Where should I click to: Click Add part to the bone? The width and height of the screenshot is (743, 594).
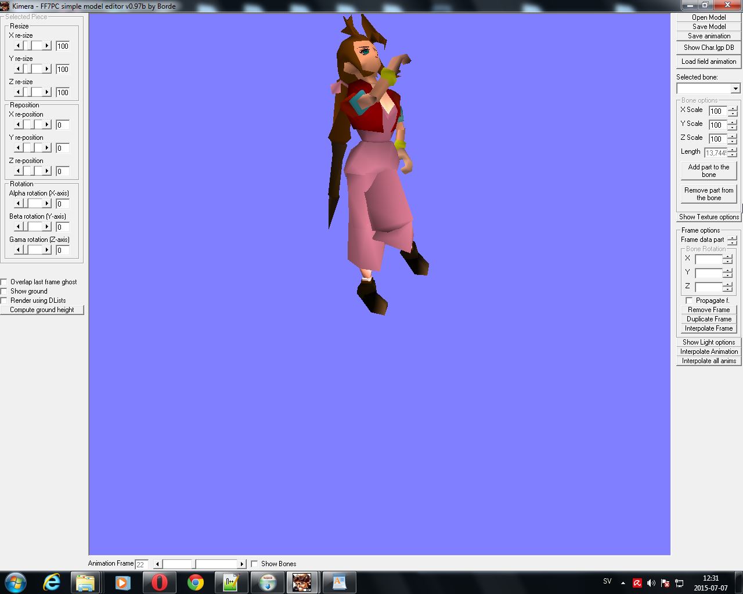tap(709, 171)
